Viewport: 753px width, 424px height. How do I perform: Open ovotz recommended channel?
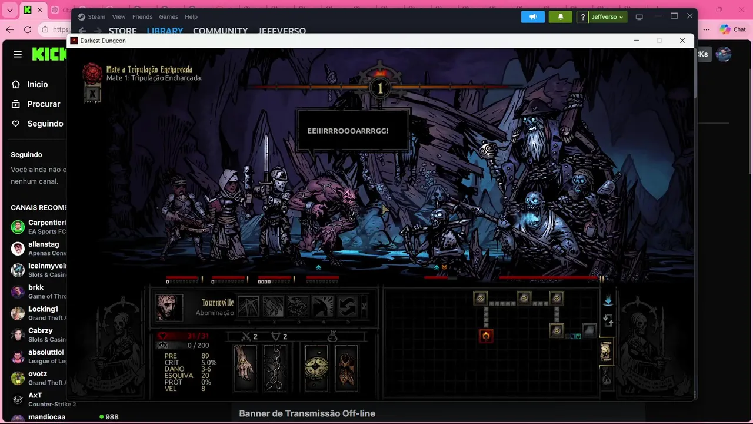tap(39, 377)
